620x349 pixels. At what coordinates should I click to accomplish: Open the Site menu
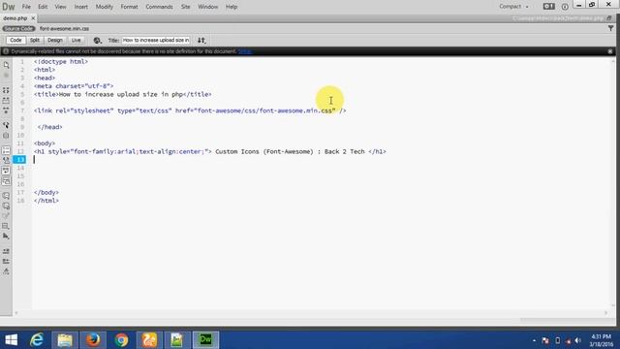click(185, 7)
